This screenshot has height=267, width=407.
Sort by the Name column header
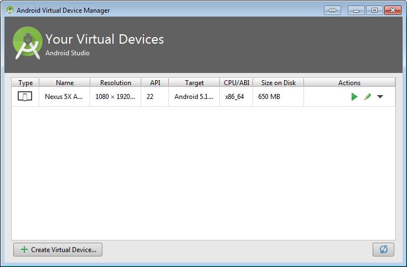(x=65, y=82)
